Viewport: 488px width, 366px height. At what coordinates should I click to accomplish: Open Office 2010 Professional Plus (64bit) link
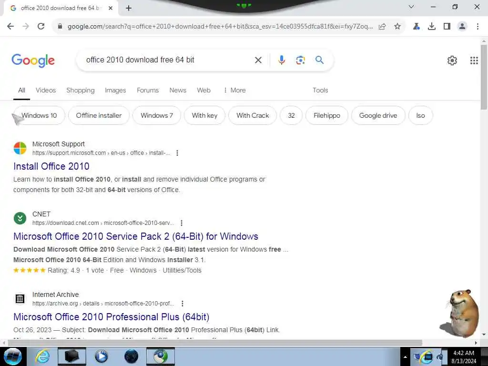(x=112, y=317)
